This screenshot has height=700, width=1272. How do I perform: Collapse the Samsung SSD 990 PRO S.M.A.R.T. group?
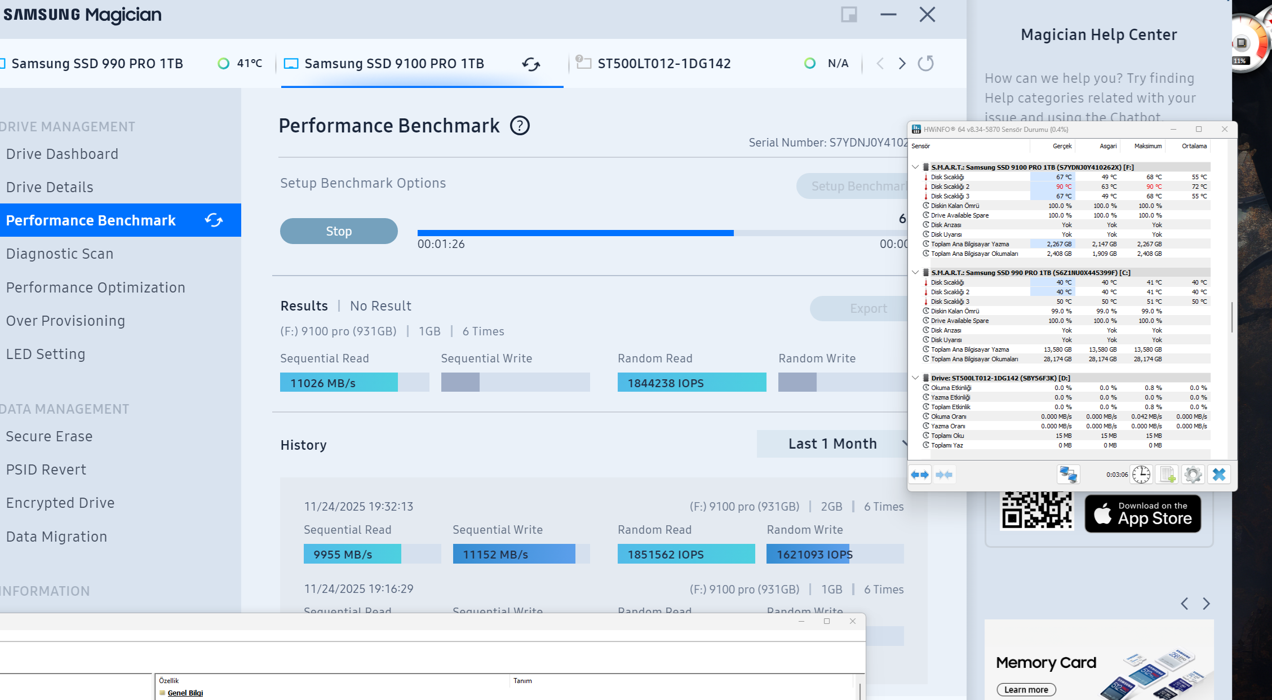[x=916, y=273]
